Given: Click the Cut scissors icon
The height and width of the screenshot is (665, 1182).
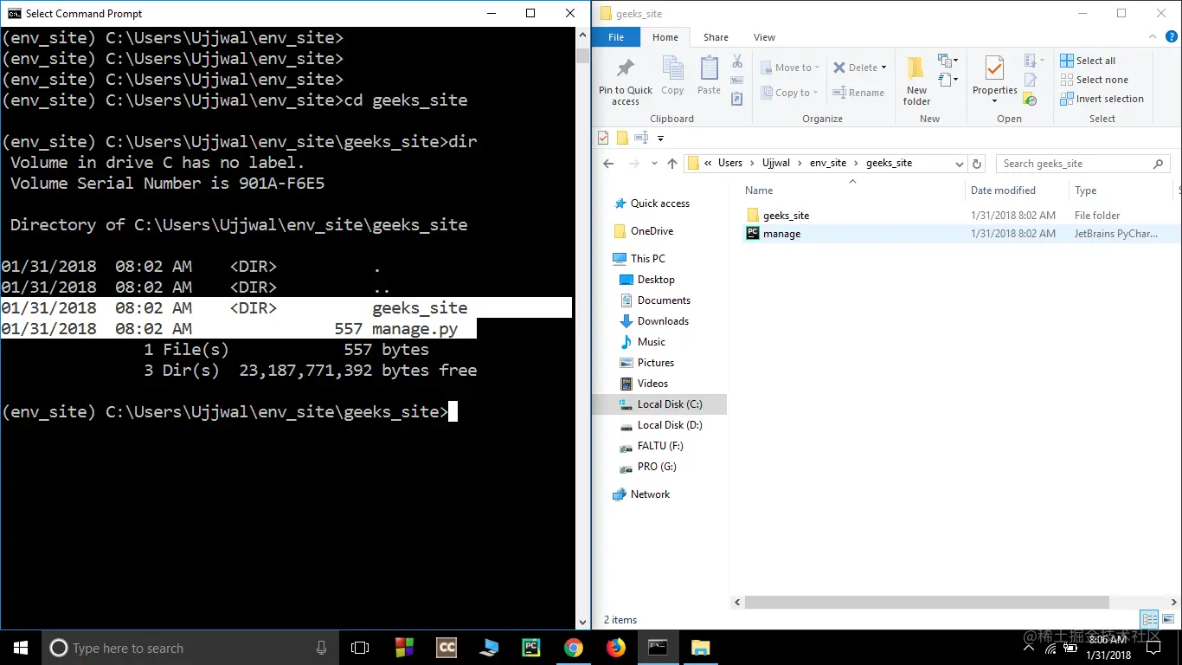Looking at the screenshot, I should pyautogui.click(x=737, y=61).
